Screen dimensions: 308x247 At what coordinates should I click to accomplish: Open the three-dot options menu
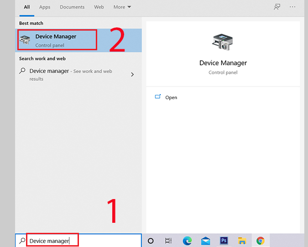(x=292, y=7)
